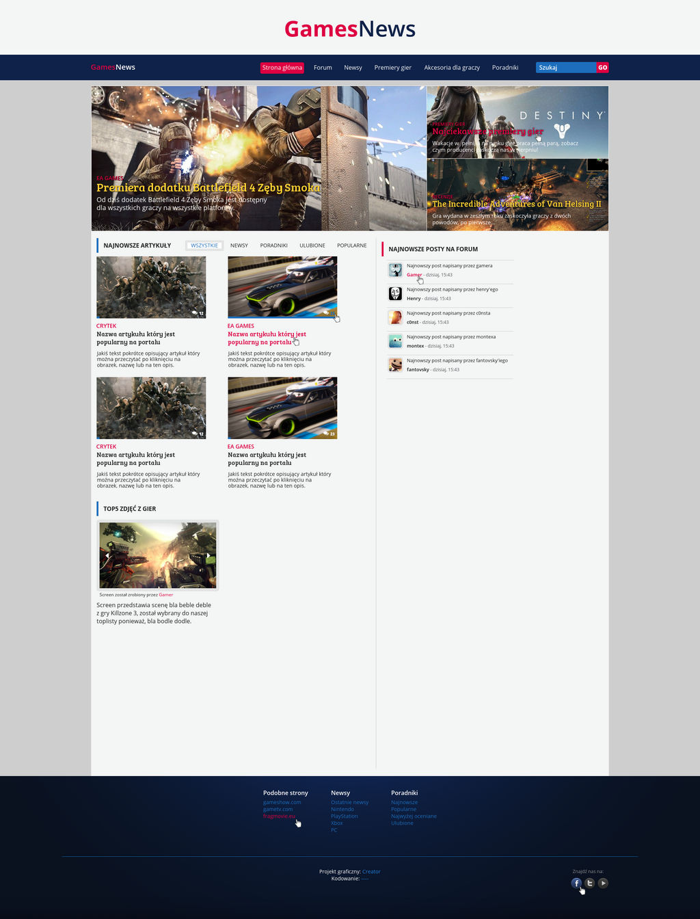Viewport: 700px width, 919px height.
Task: Open forum post written by fantovsky'ego
Action: (x=457, y=360)
